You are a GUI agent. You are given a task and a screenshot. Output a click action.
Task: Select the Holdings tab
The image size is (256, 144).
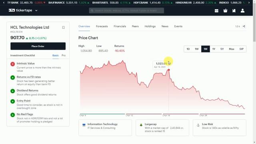point(150,26)
